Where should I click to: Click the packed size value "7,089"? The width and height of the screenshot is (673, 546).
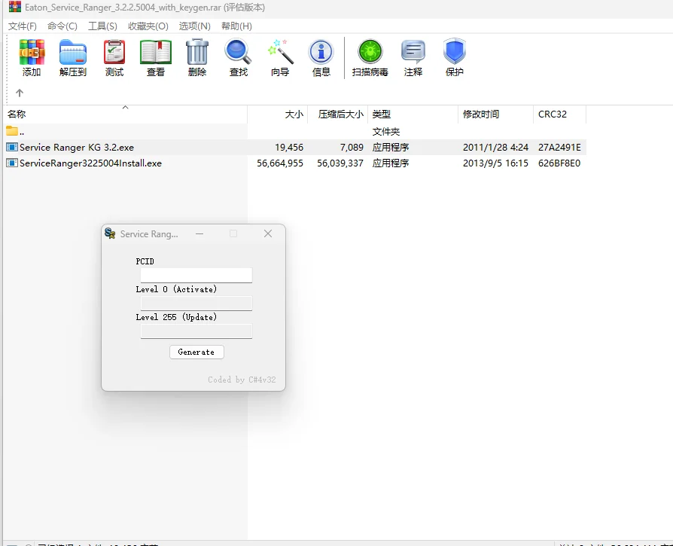coord(352,147)
